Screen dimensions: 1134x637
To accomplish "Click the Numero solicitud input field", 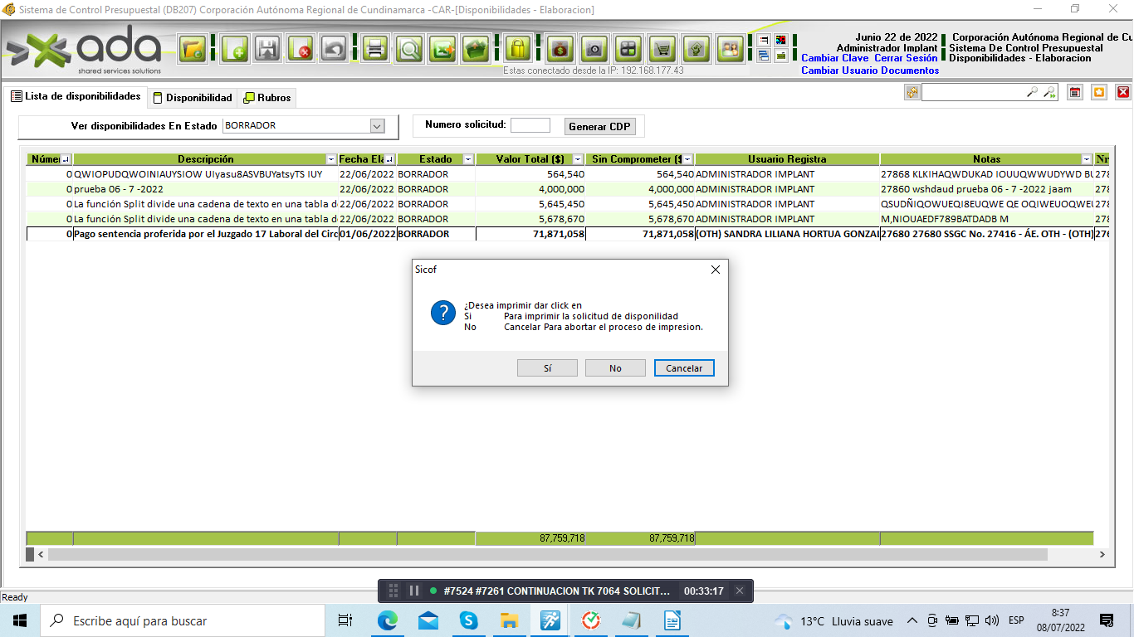I will point(530,126).
